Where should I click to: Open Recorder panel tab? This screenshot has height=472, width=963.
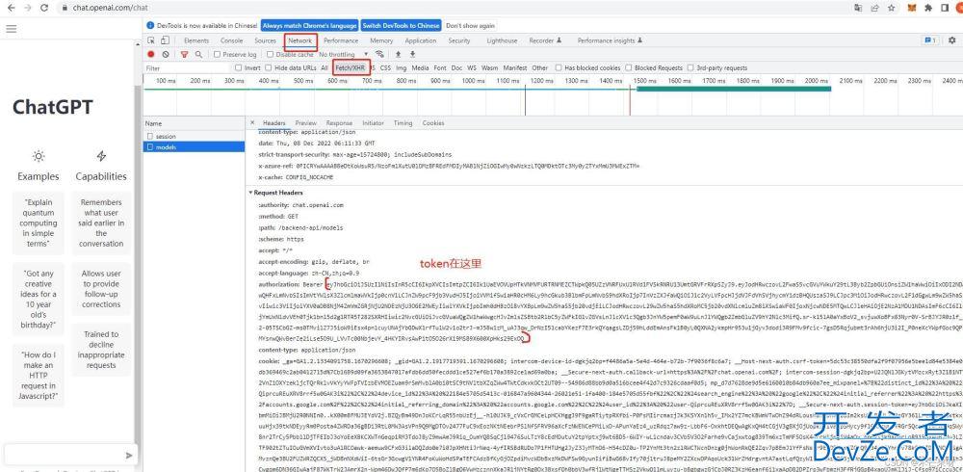545,40
